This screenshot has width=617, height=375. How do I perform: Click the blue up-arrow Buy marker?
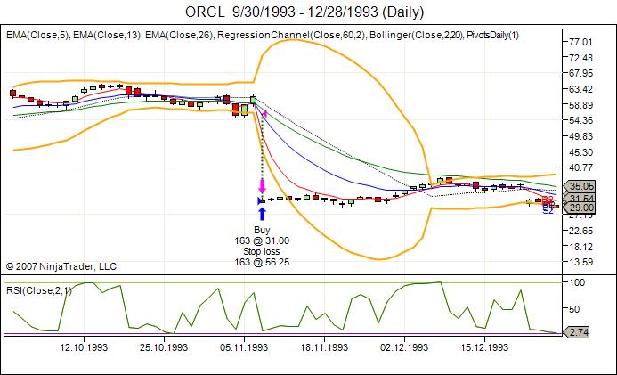[262, 214]
